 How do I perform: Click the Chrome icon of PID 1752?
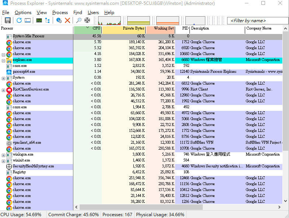pyautogui.click(x=9, y=43)
